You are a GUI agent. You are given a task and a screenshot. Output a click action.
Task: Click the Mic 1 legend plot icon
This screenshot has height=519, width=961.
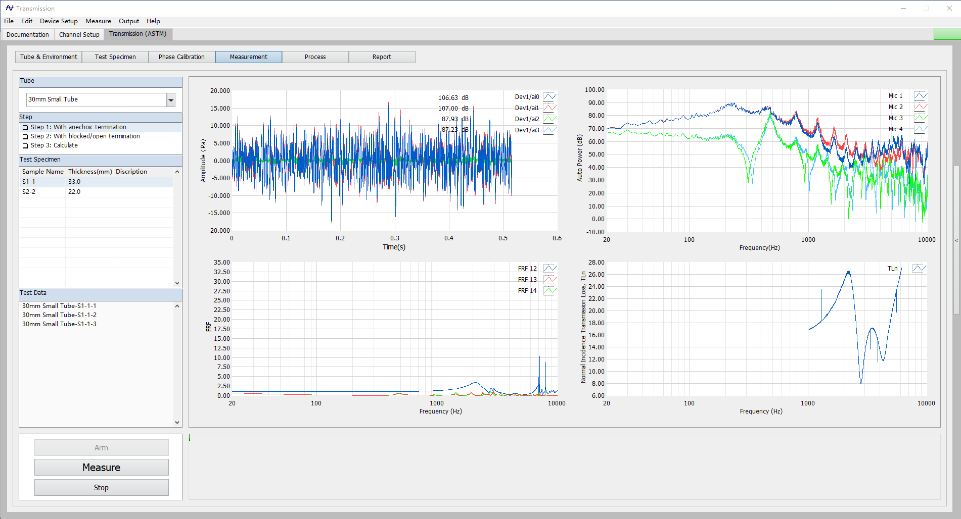(x=921, y=96)
